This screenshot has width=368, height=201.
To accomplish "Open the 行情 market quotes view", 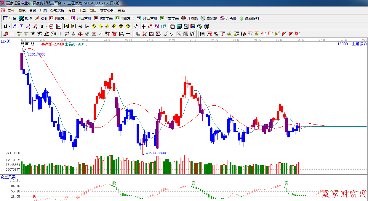I will [x=10, y=18].
